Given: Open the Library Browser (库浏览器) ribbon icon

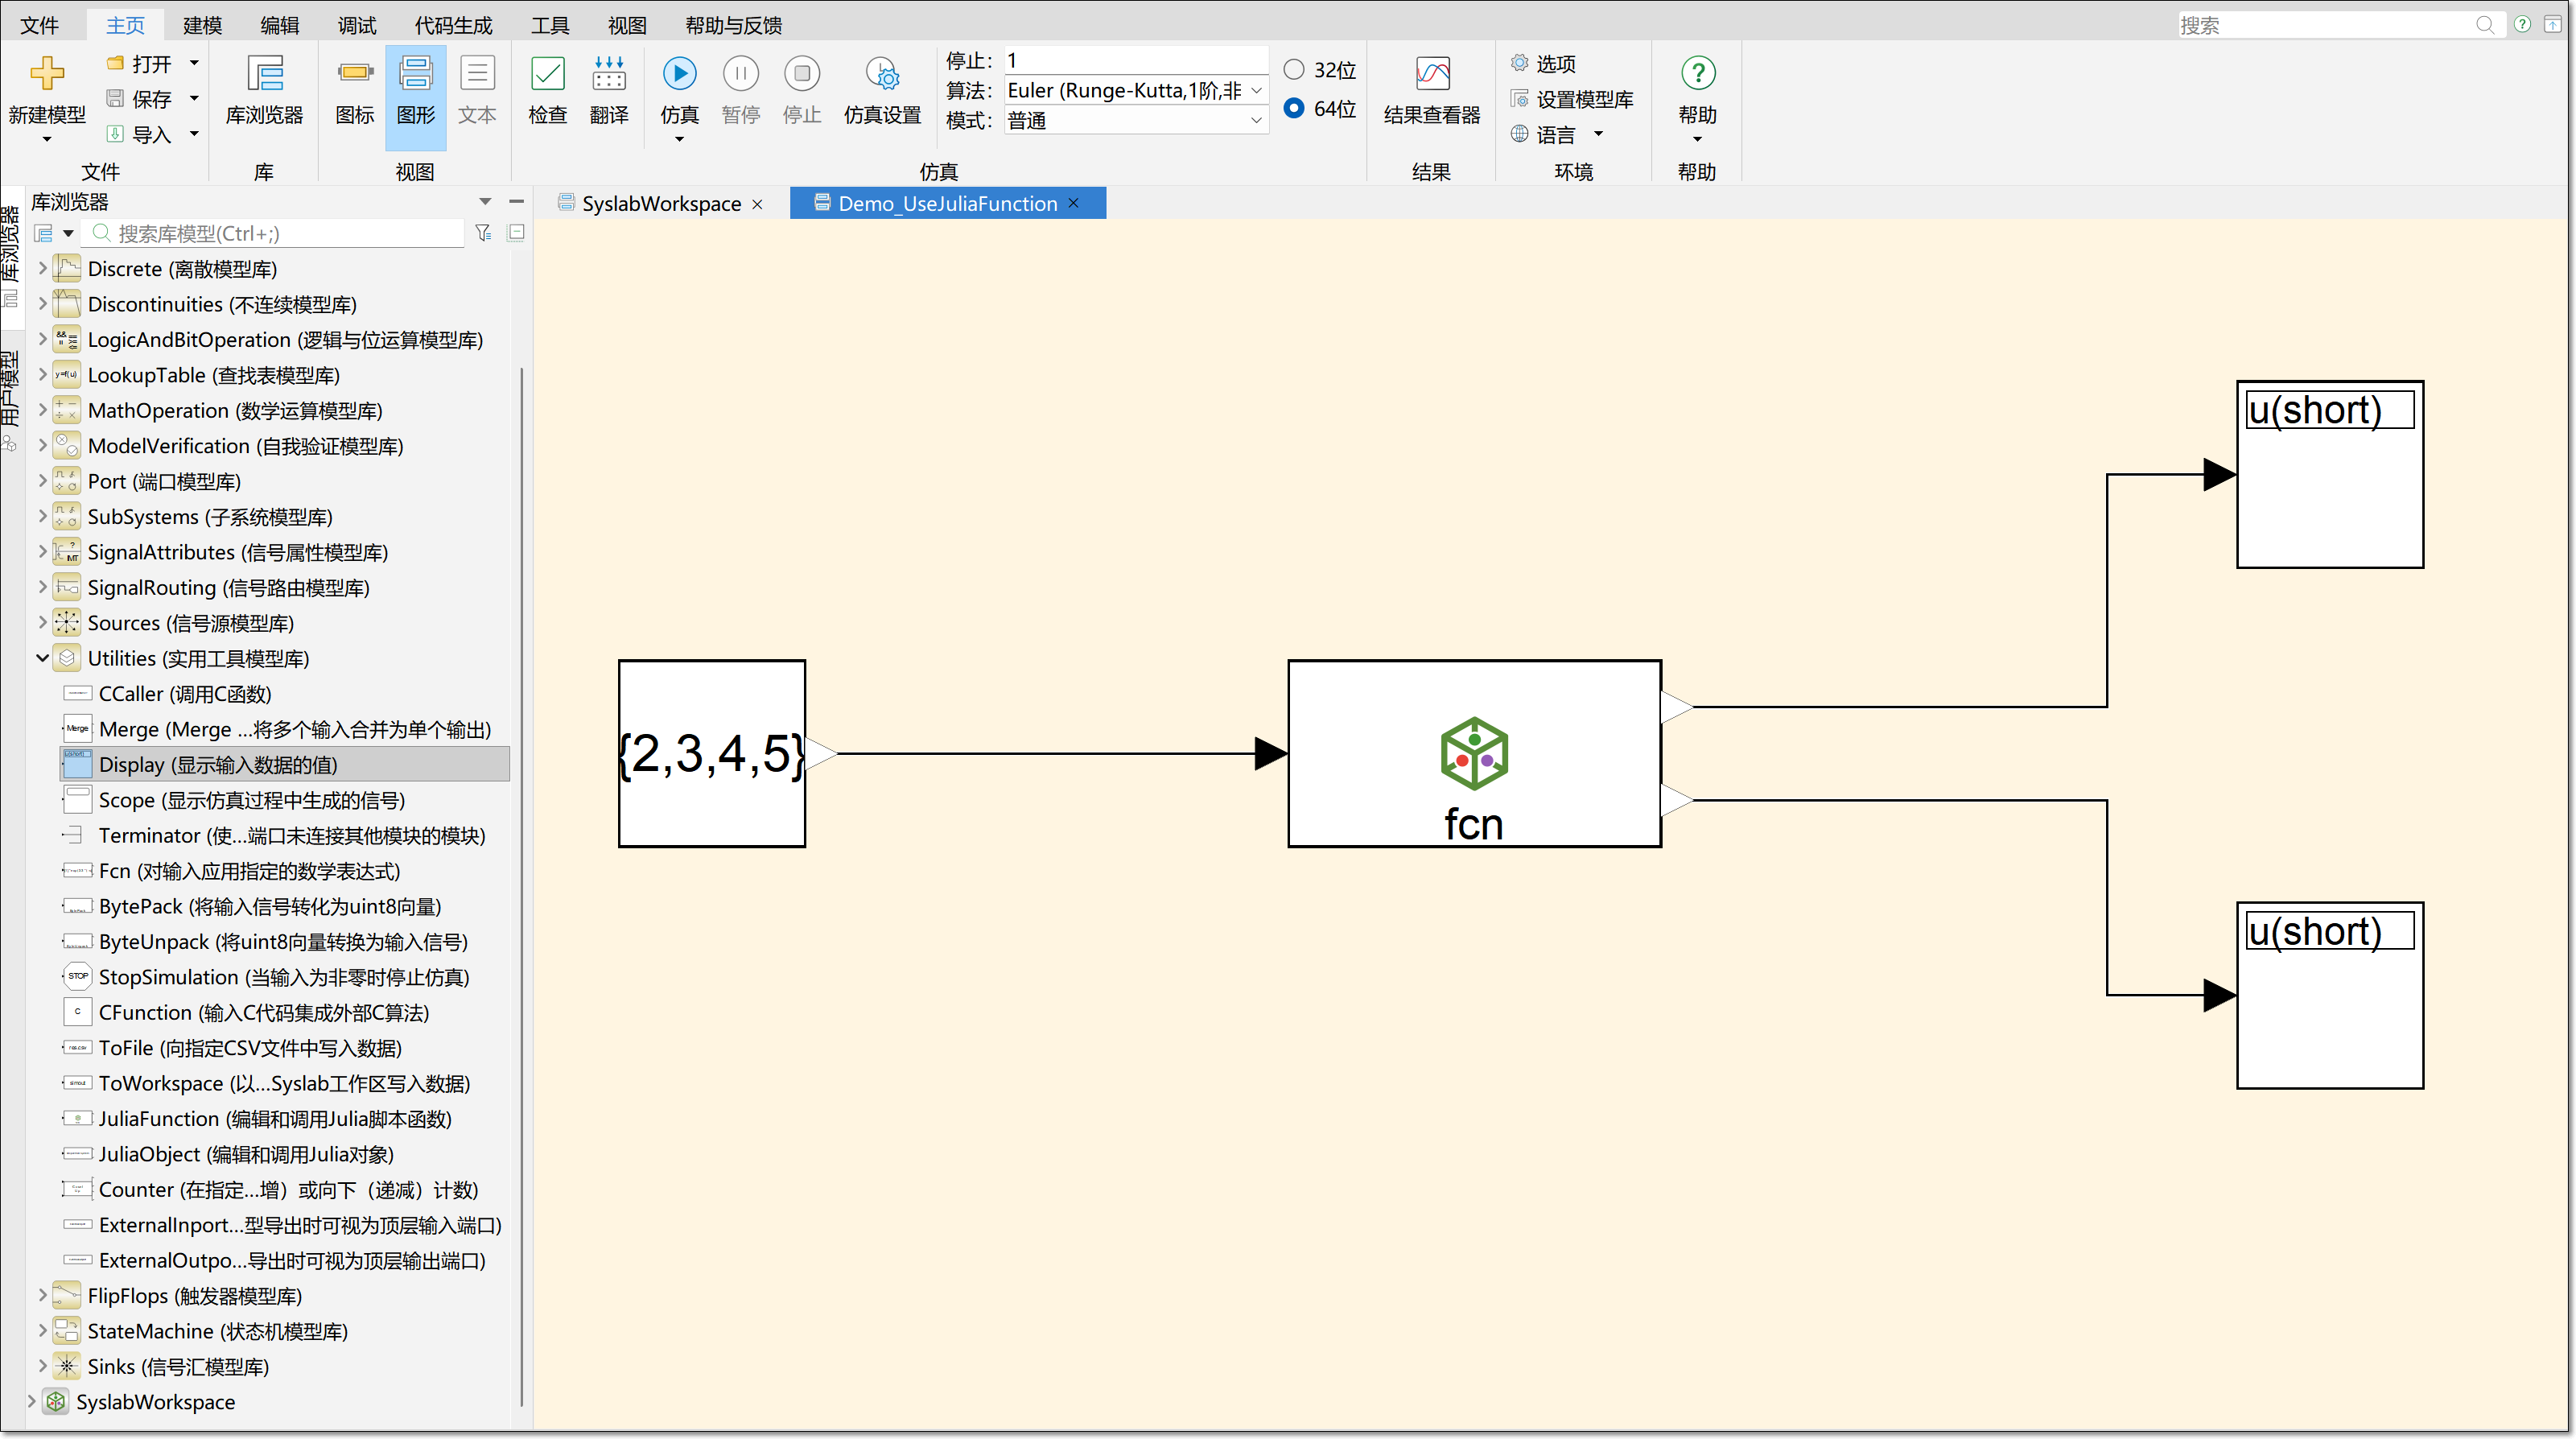Looking at the screenshot, I should pyautogui.click(x=264, y=74).
